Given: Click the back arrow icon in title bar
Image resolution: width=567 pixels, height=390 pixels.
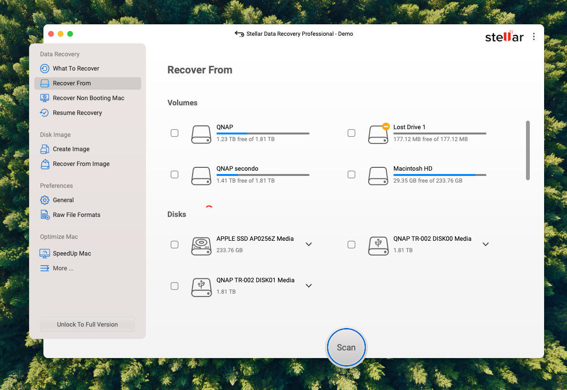Looking at the screenshot, I should click(x=239, y=34).
